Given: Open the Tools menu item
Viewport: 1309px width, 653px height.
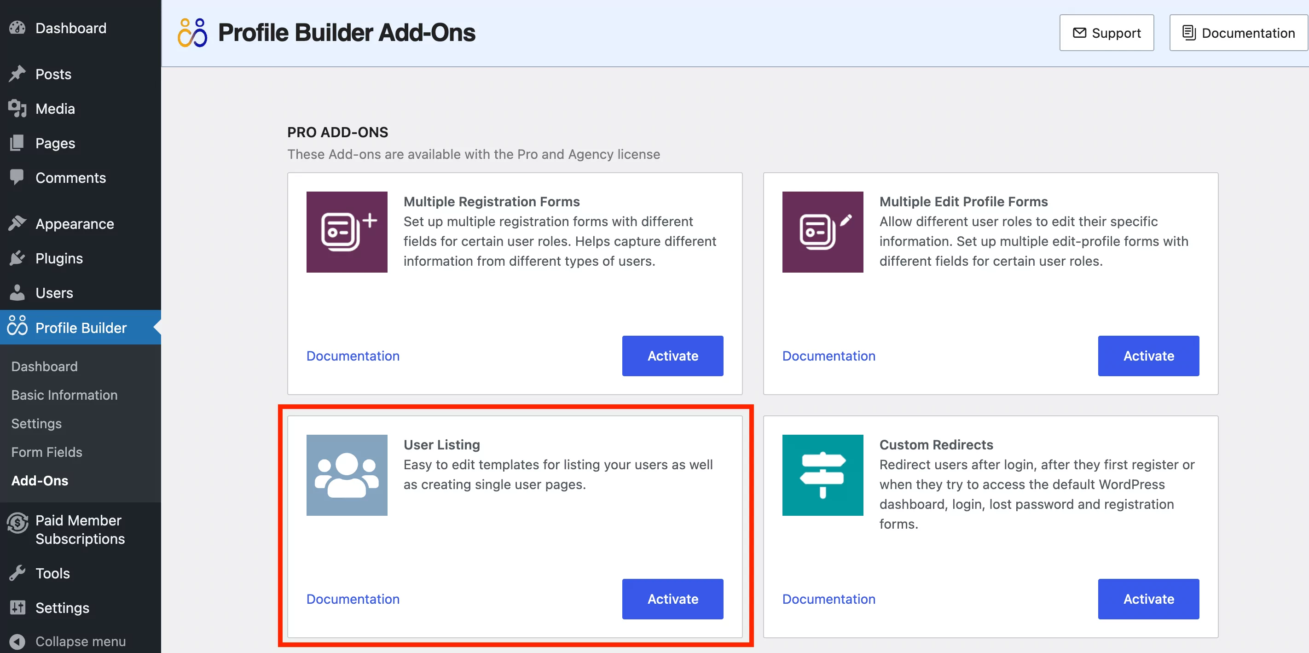Looking at the screenshot, I should 80,573.
